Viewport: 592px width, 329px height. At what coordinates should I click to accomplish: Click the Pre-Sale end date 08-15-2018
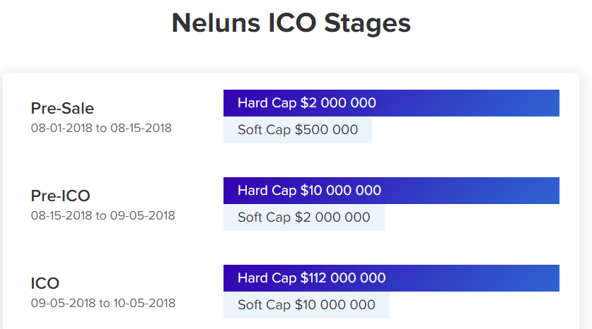(x=141, y=128)
